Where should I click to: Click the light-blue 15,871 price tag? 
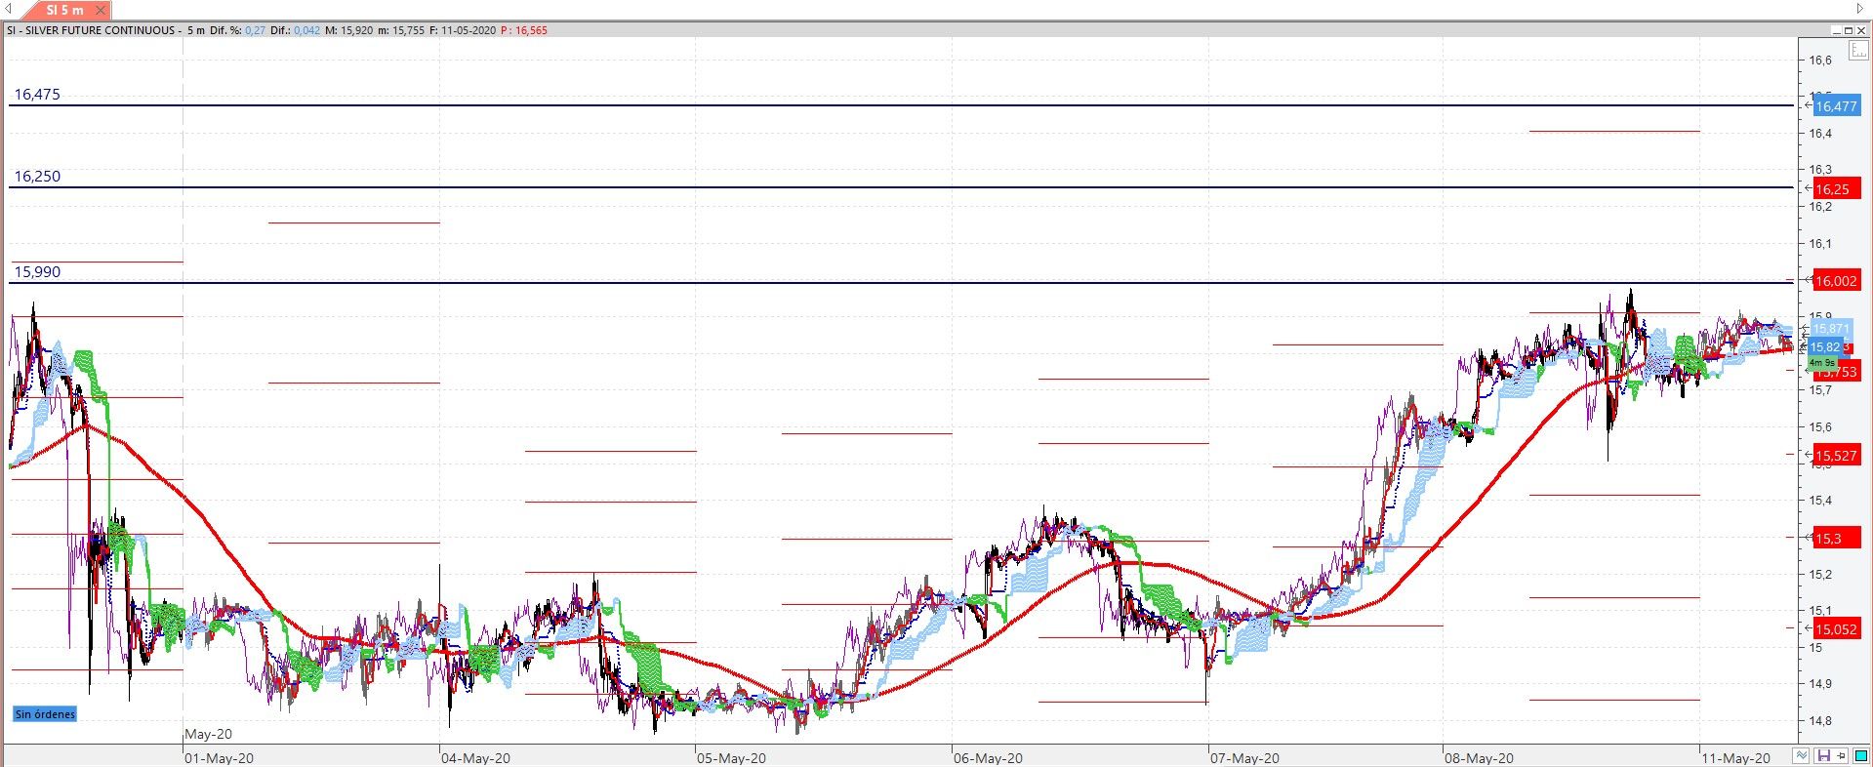coord(1831,329)
